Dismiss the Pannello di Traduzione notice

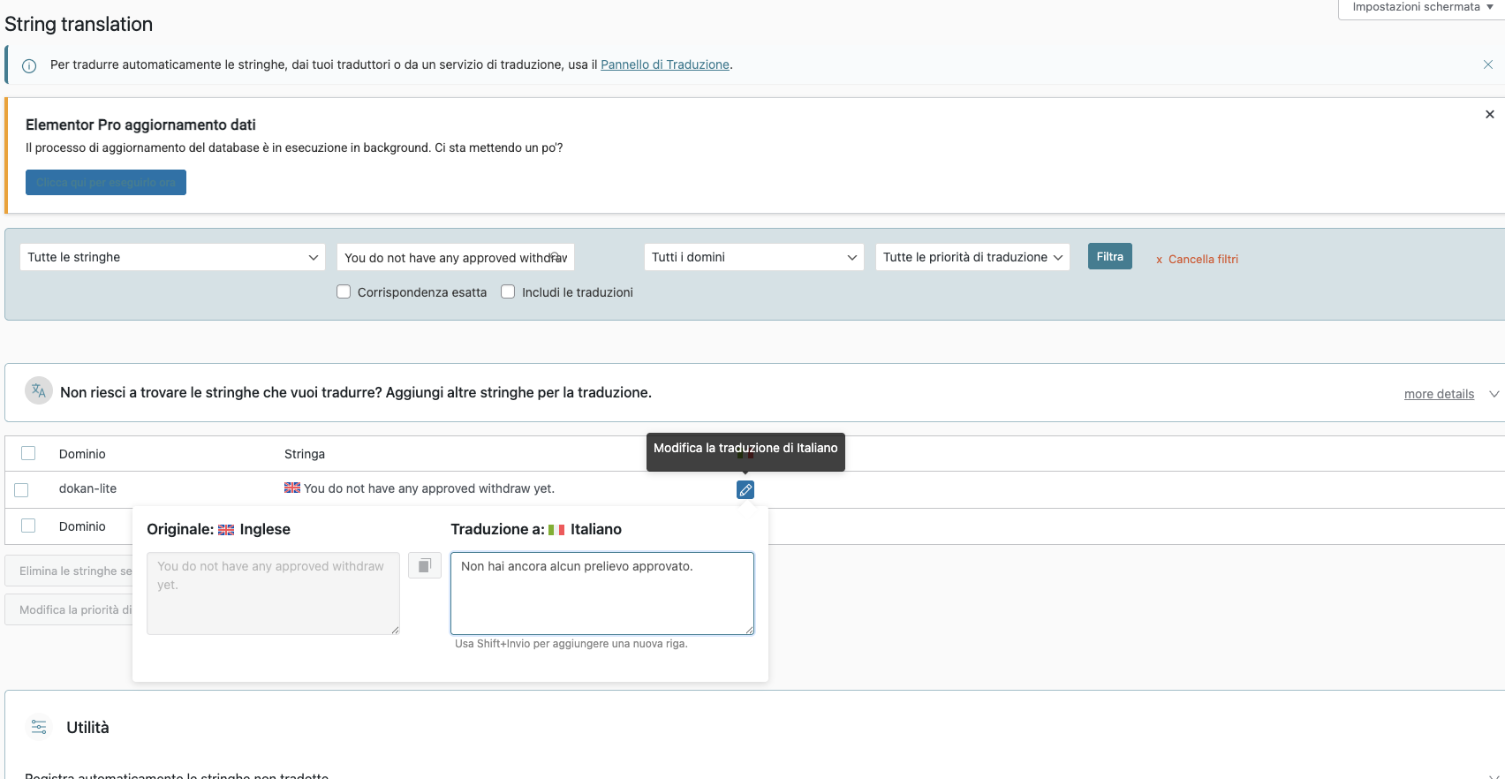pos(1488,64)
